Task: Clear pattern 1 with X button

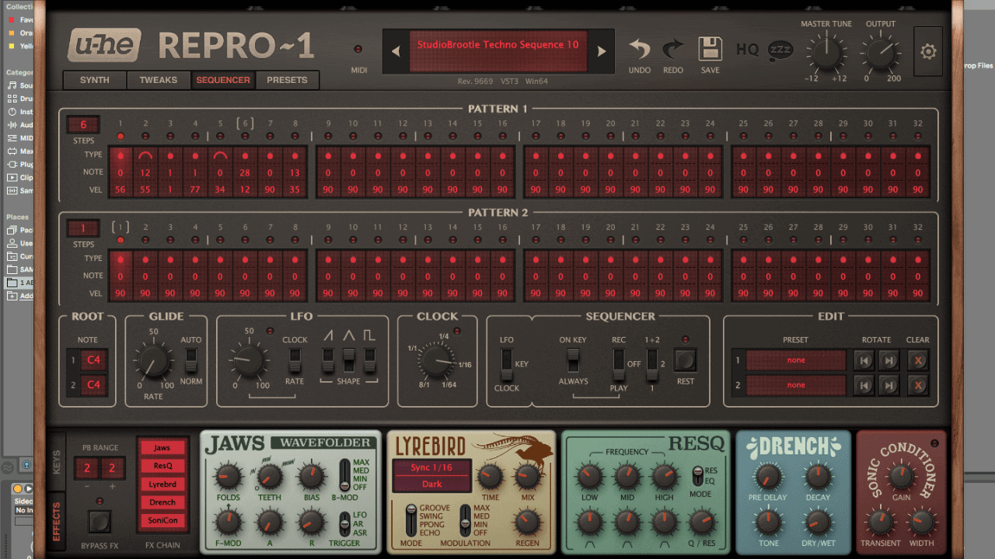Action: (918, 360)
